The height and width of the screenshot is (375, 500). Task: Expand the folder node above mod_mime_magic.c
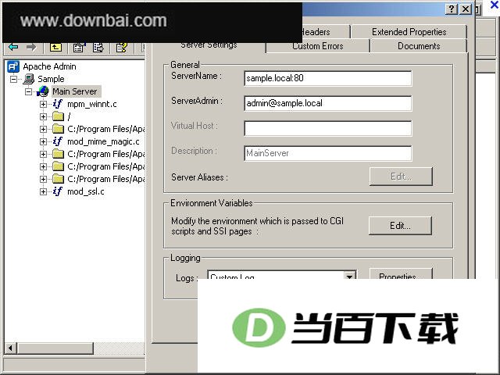43,129
